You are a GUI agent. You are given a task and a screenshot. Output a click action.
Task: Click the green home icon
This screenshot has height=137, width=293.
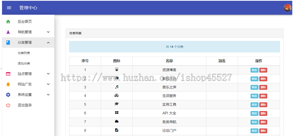pyautogui.click(x=8, y=21)
